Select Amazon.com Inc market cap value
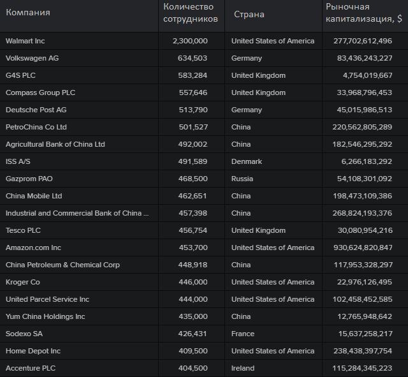 (363, 248)
